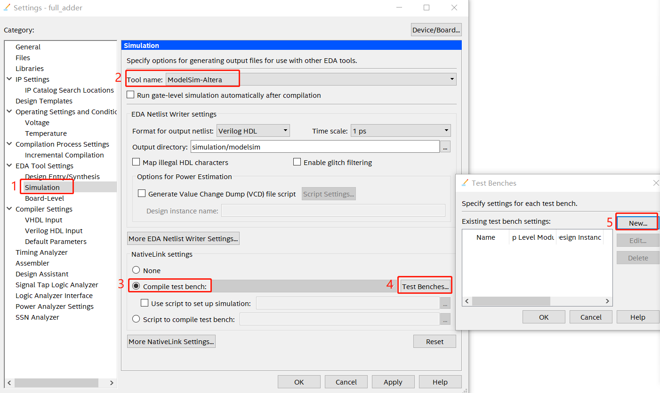Viewport: 660px width, 393px height.
Task: Select IP Catalog Search Locations
Action: (x=69, y=90)
